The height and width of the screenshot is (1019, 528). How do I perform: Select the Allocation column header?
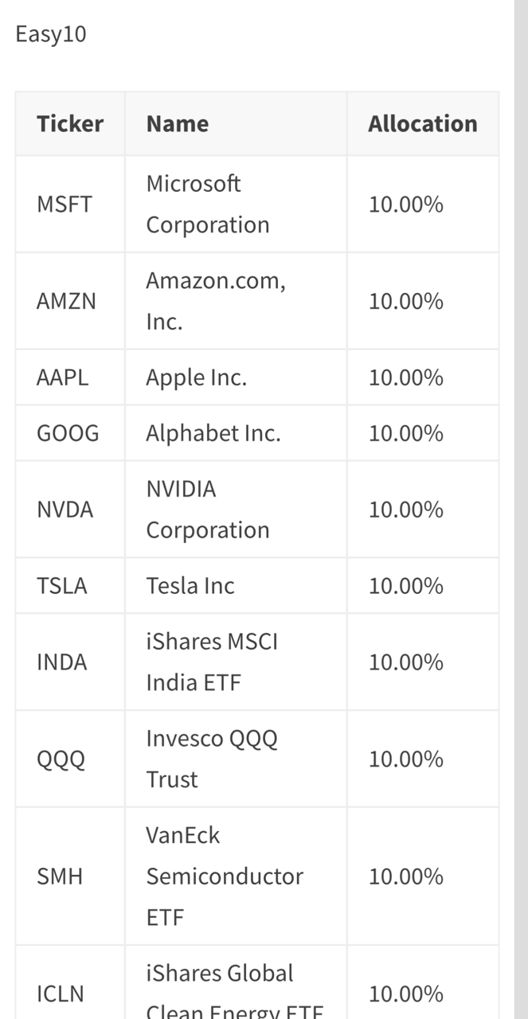coord(422,124)
